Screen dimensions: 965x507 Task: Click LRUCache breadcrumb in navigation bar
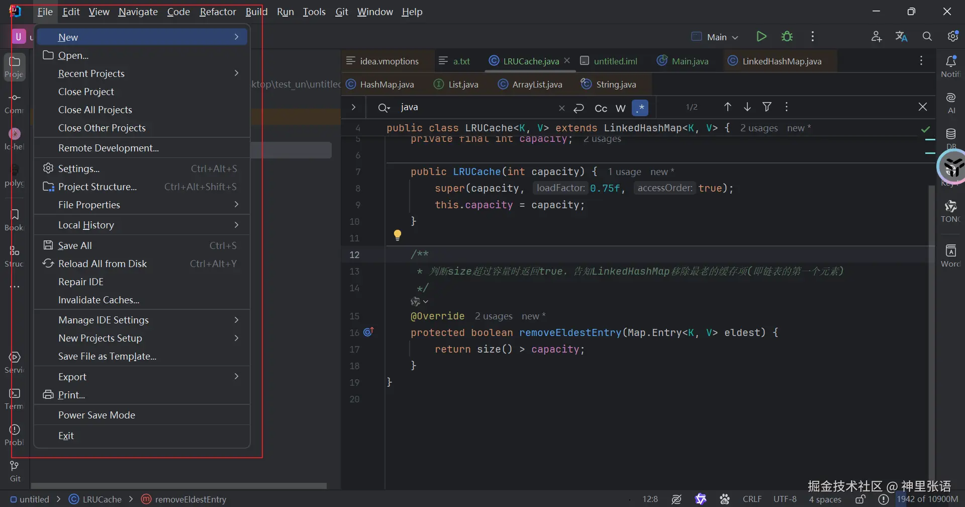(x=102, y=499)
